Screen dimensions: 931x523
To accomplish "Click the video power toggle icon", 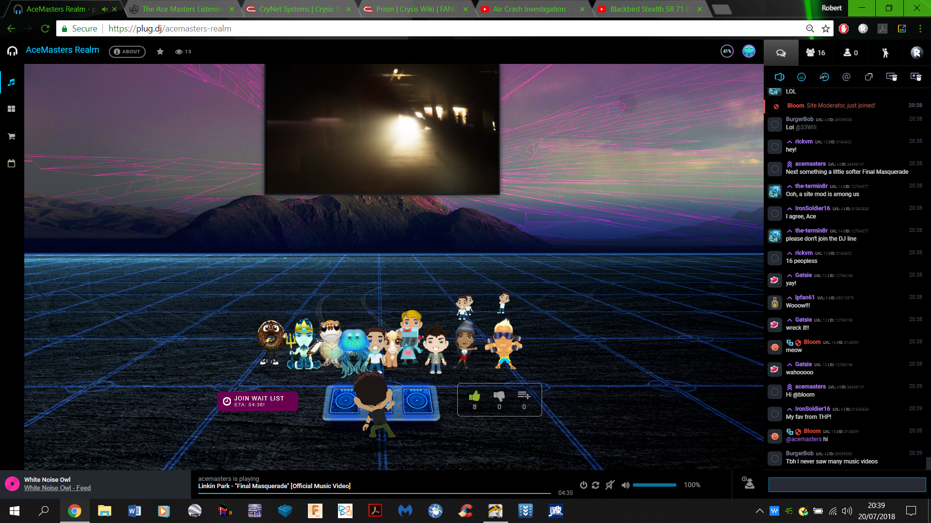I will point(583,485).
